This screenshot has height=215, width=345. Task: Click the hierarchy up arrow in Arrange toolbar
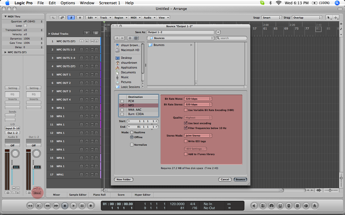pos(53,17)
